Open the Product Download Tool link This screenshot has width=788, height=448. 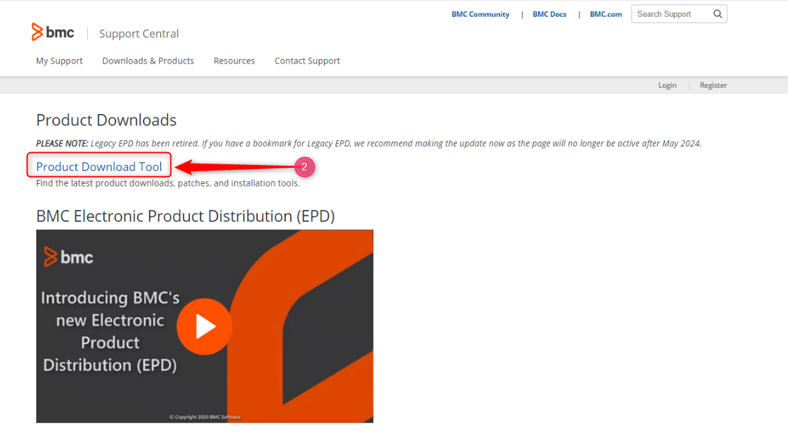pyautogui.click(x=99, y=166)
